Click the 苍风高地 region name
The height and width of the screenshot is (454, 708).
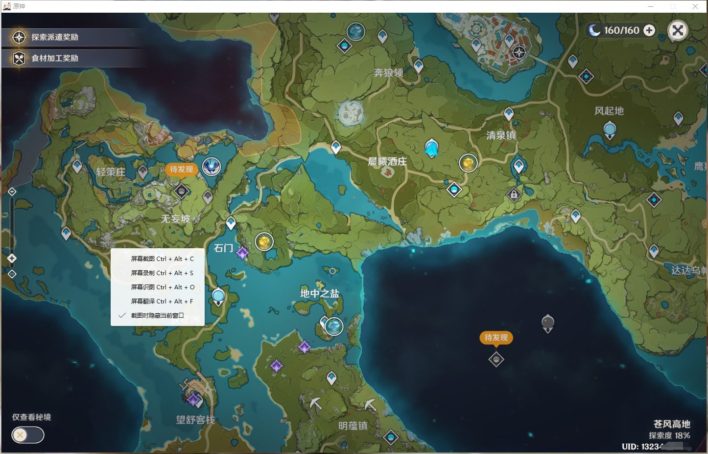[x=672, y=424]
